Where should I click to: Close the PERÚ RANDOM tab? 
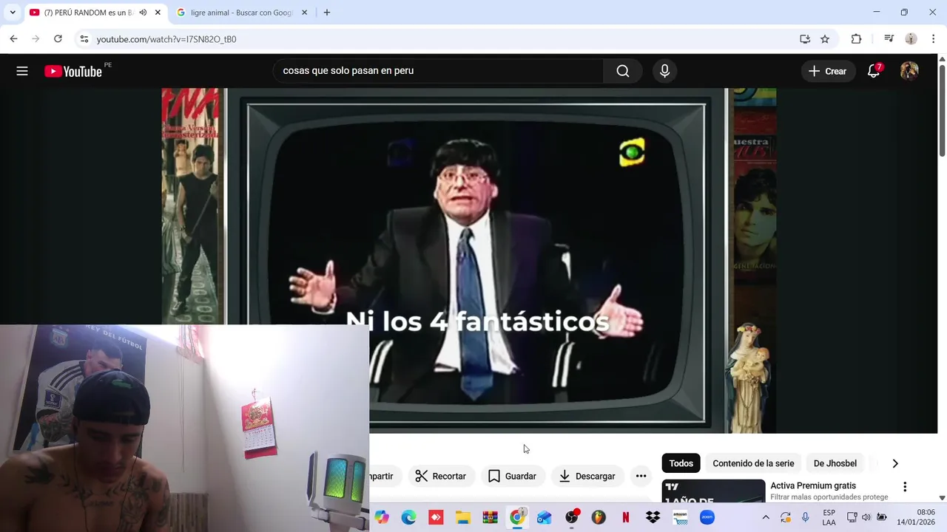tap(158, 13)
